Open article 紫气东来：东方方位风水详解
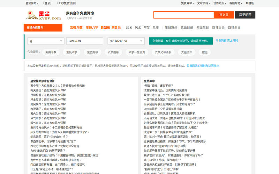 pyautogui.click(x=48, y=123)
